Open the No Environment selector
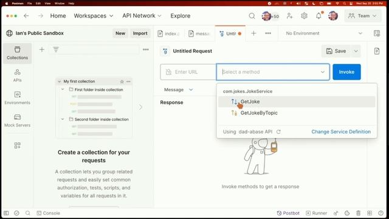389x219 pixels. point(324,33)
